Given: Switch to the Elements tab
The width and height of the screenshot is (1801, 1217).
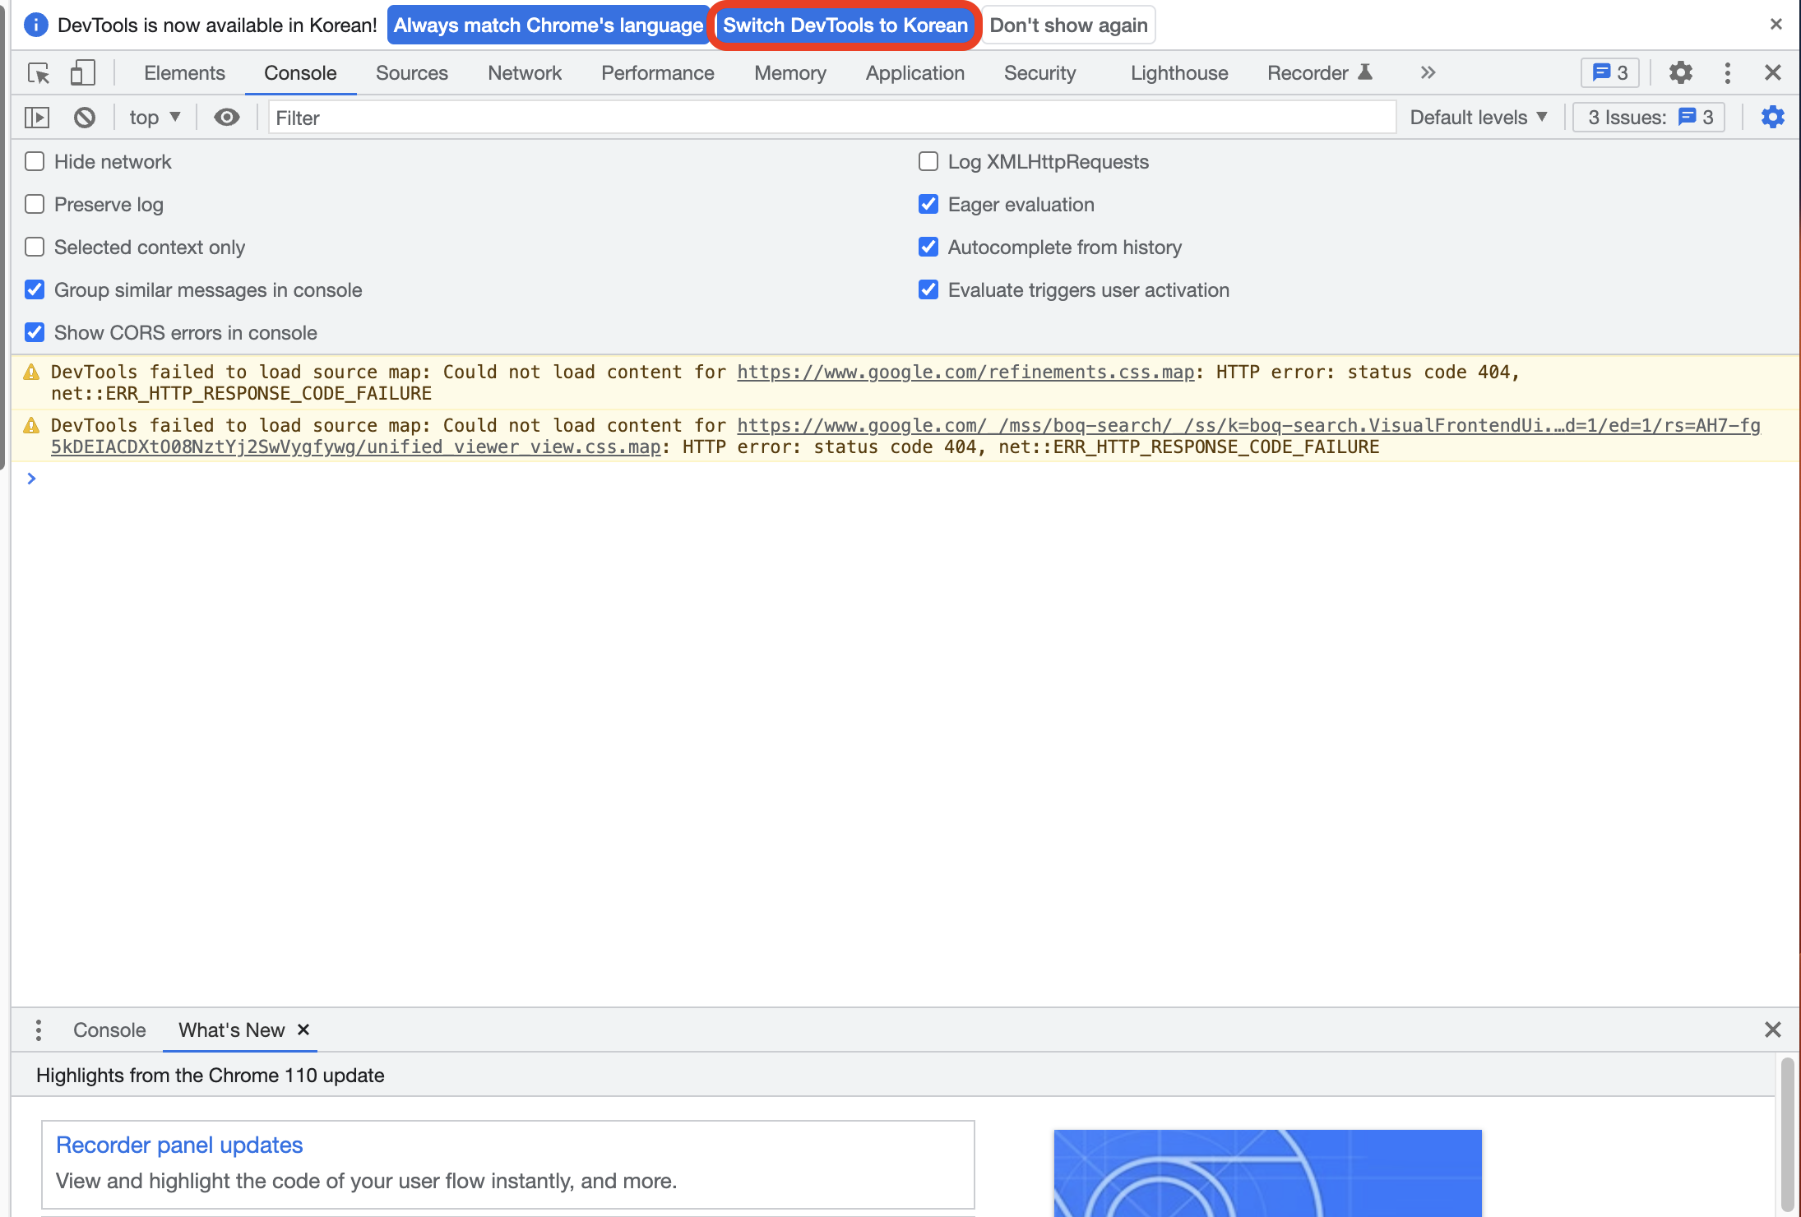Looking at the screenshot, I should [184, 73].
